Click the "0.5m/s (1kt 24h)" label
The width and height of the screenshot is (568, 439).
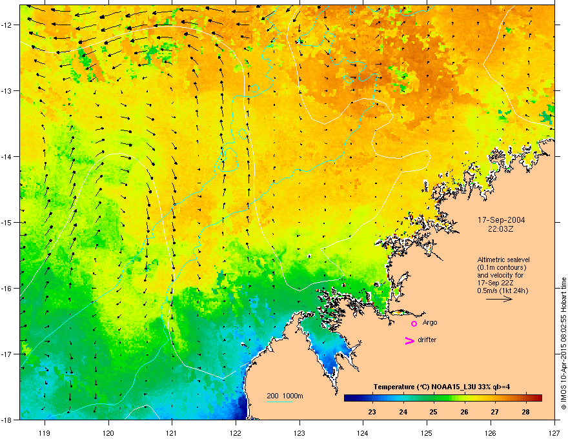pyautogui.click(x=502, y=291)
